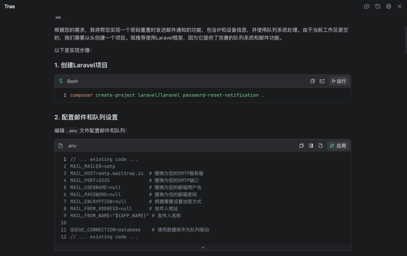407x256 pixels.
Task: Apply the .env changes with 应用
Action: tap(338, 146)
